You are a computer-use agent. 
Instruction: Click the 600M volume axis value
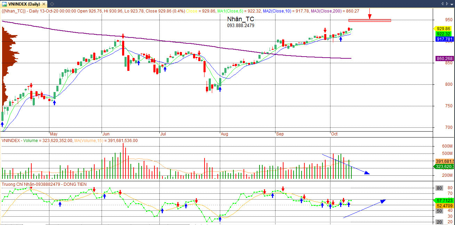click(x=447, y=146)
